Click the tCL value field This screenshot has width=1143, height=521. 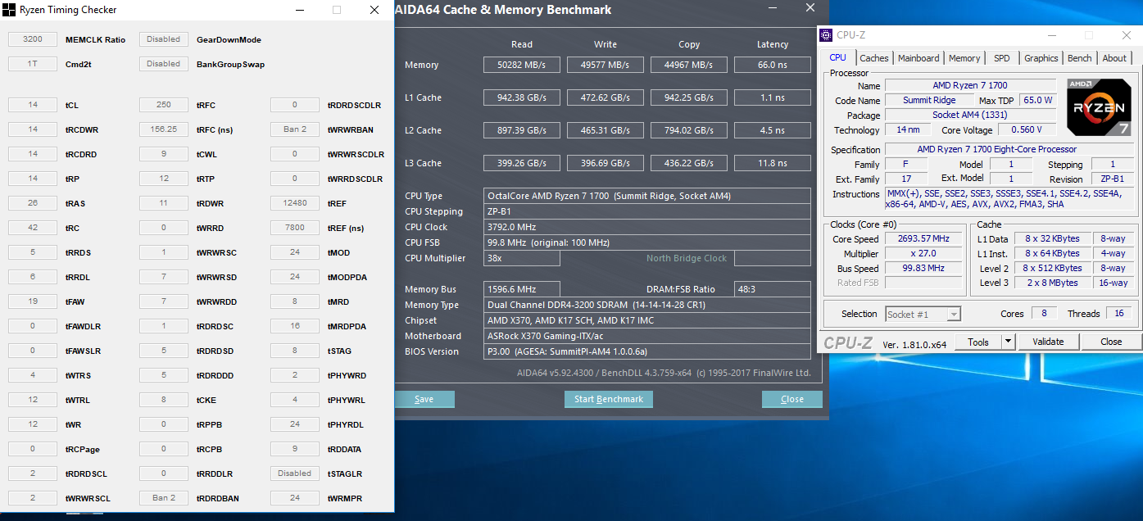[33, 105]
